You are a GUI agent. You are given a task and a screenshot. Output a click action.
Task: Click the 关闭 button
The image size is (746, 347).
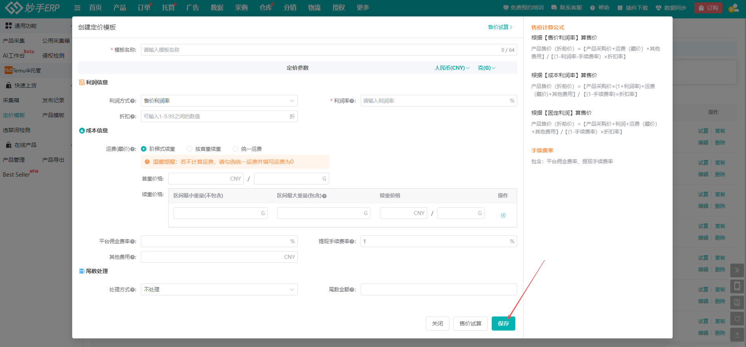tap(437, 324)
